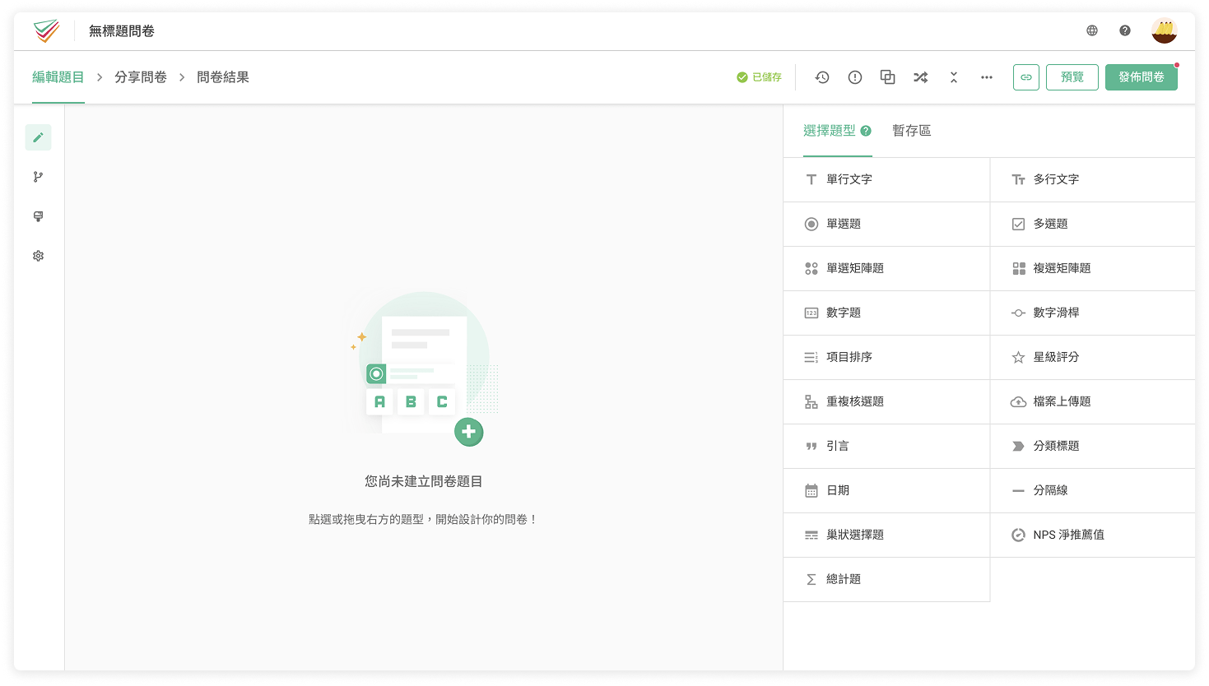Switch to the 選擇題型 tab
The image size is (1209, 686).
(830, 131)
